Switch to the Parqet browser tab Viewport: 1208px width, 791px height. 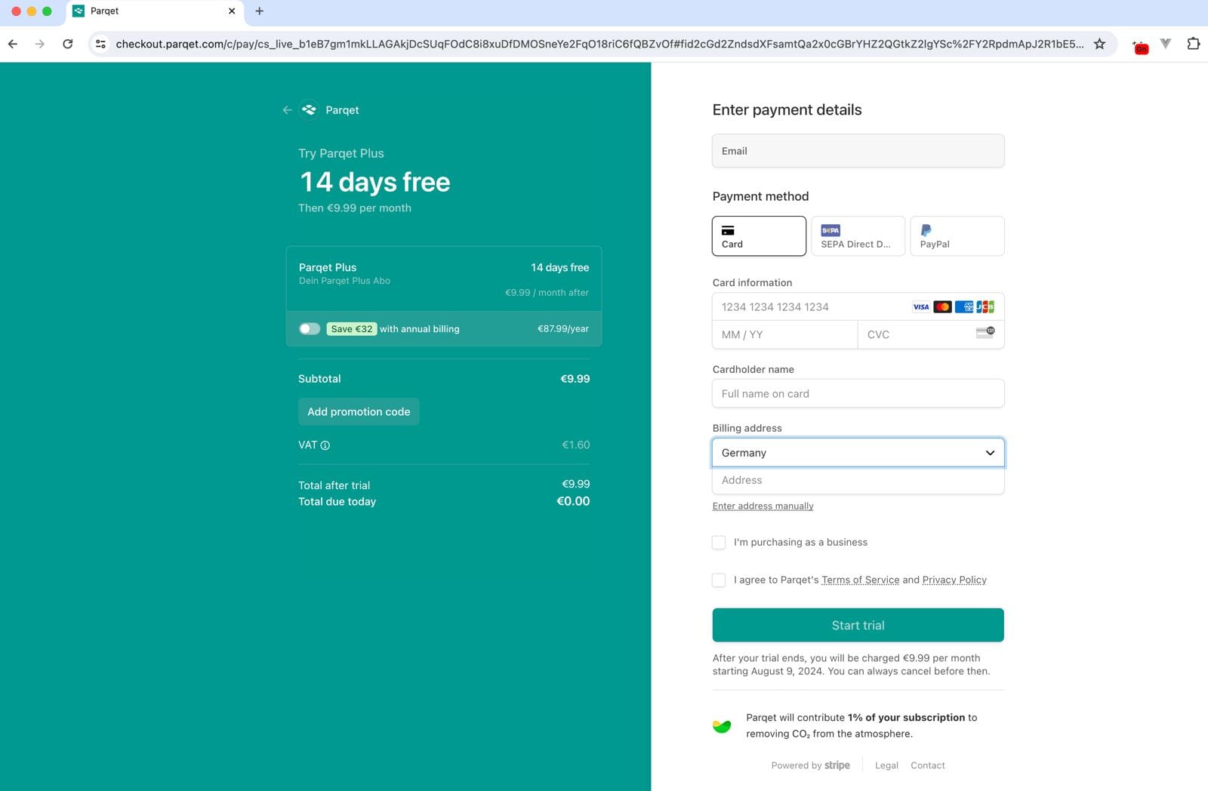(154, 11)
